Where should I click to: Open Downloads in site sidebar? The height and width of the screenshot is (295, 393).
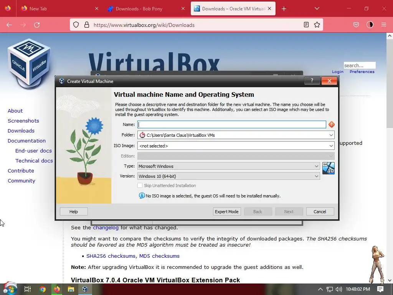pyautogui.click(x=21, y=131)
